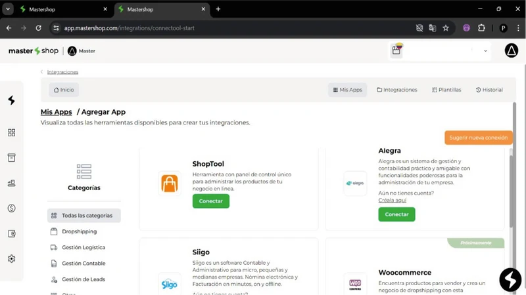Screen dimensions: 526x295
Task: Switch to the Historial tab
Action: coord(489,90)
